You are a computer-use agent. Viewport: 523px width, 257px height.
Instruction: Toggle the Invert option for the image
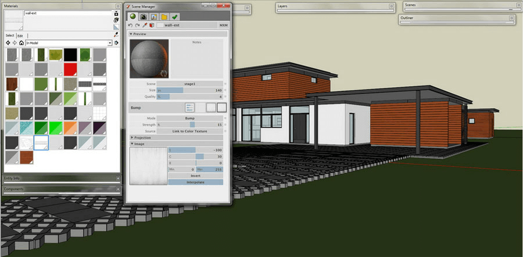point(195,176)
